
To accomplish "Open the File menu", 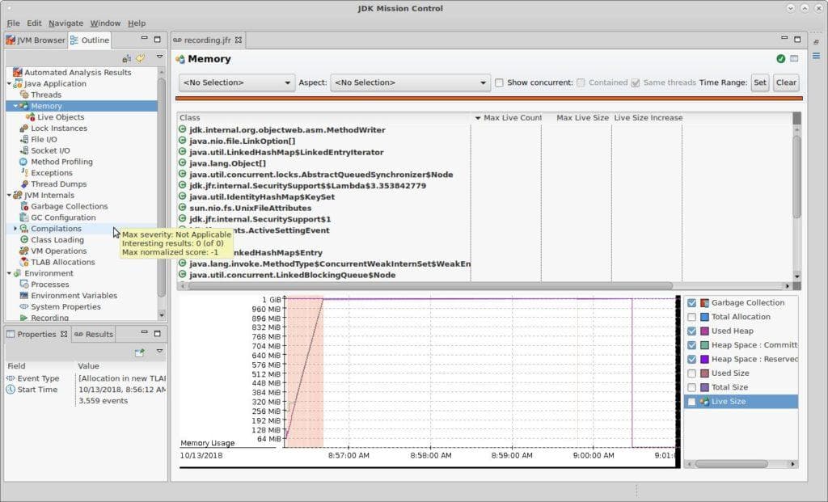I will (13, 23).
